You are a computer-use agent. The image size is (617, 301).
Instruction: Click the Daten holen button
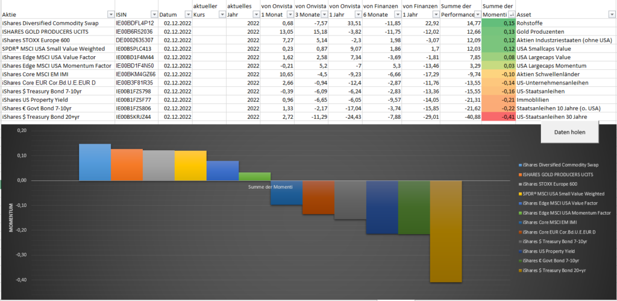coord(569,132)
